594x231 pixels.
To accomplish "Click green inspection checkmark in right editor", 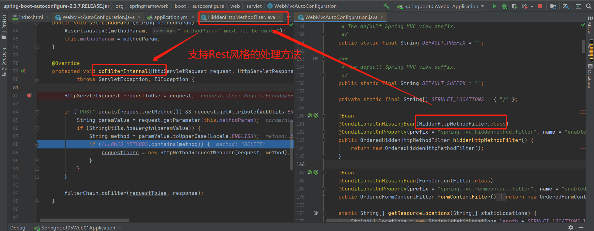I will click(x=583, y=25).
